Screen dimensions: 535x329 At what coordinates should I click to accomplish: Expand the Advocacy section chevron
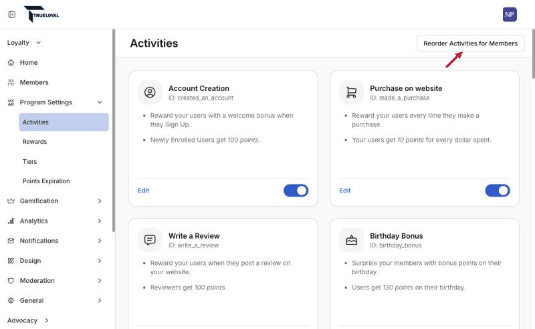point(46,320)
